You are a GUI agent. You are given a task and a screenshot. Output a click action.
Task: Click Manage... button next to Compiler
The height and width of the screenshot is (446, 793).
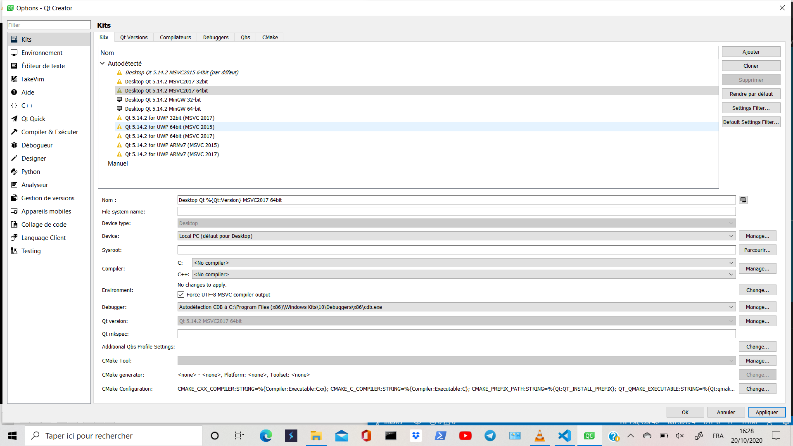coord(757,268)
